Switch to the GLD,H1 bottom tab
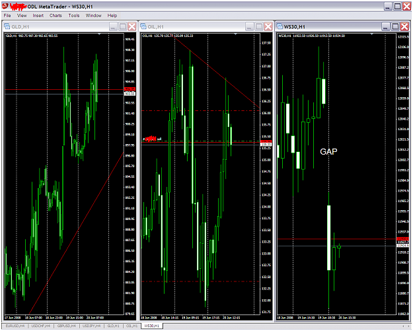This screenshot has width=413, height=331. tap(113, 326)
